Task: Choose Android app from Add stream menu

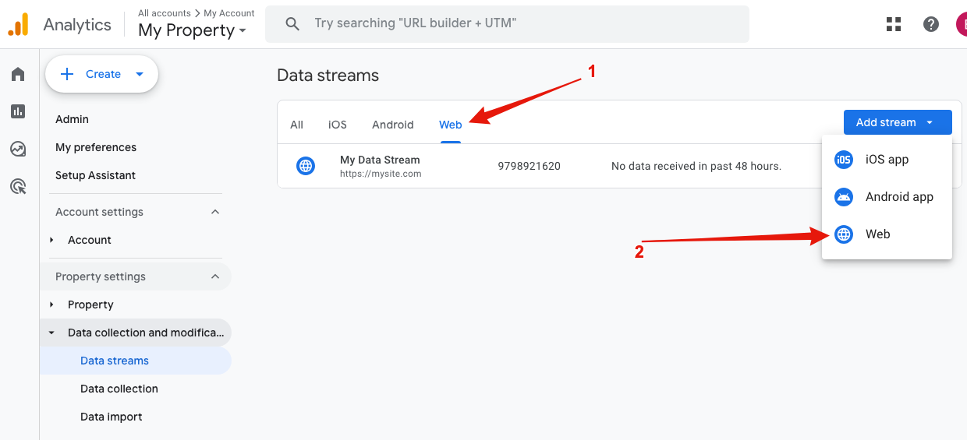Action: [887, 197]
